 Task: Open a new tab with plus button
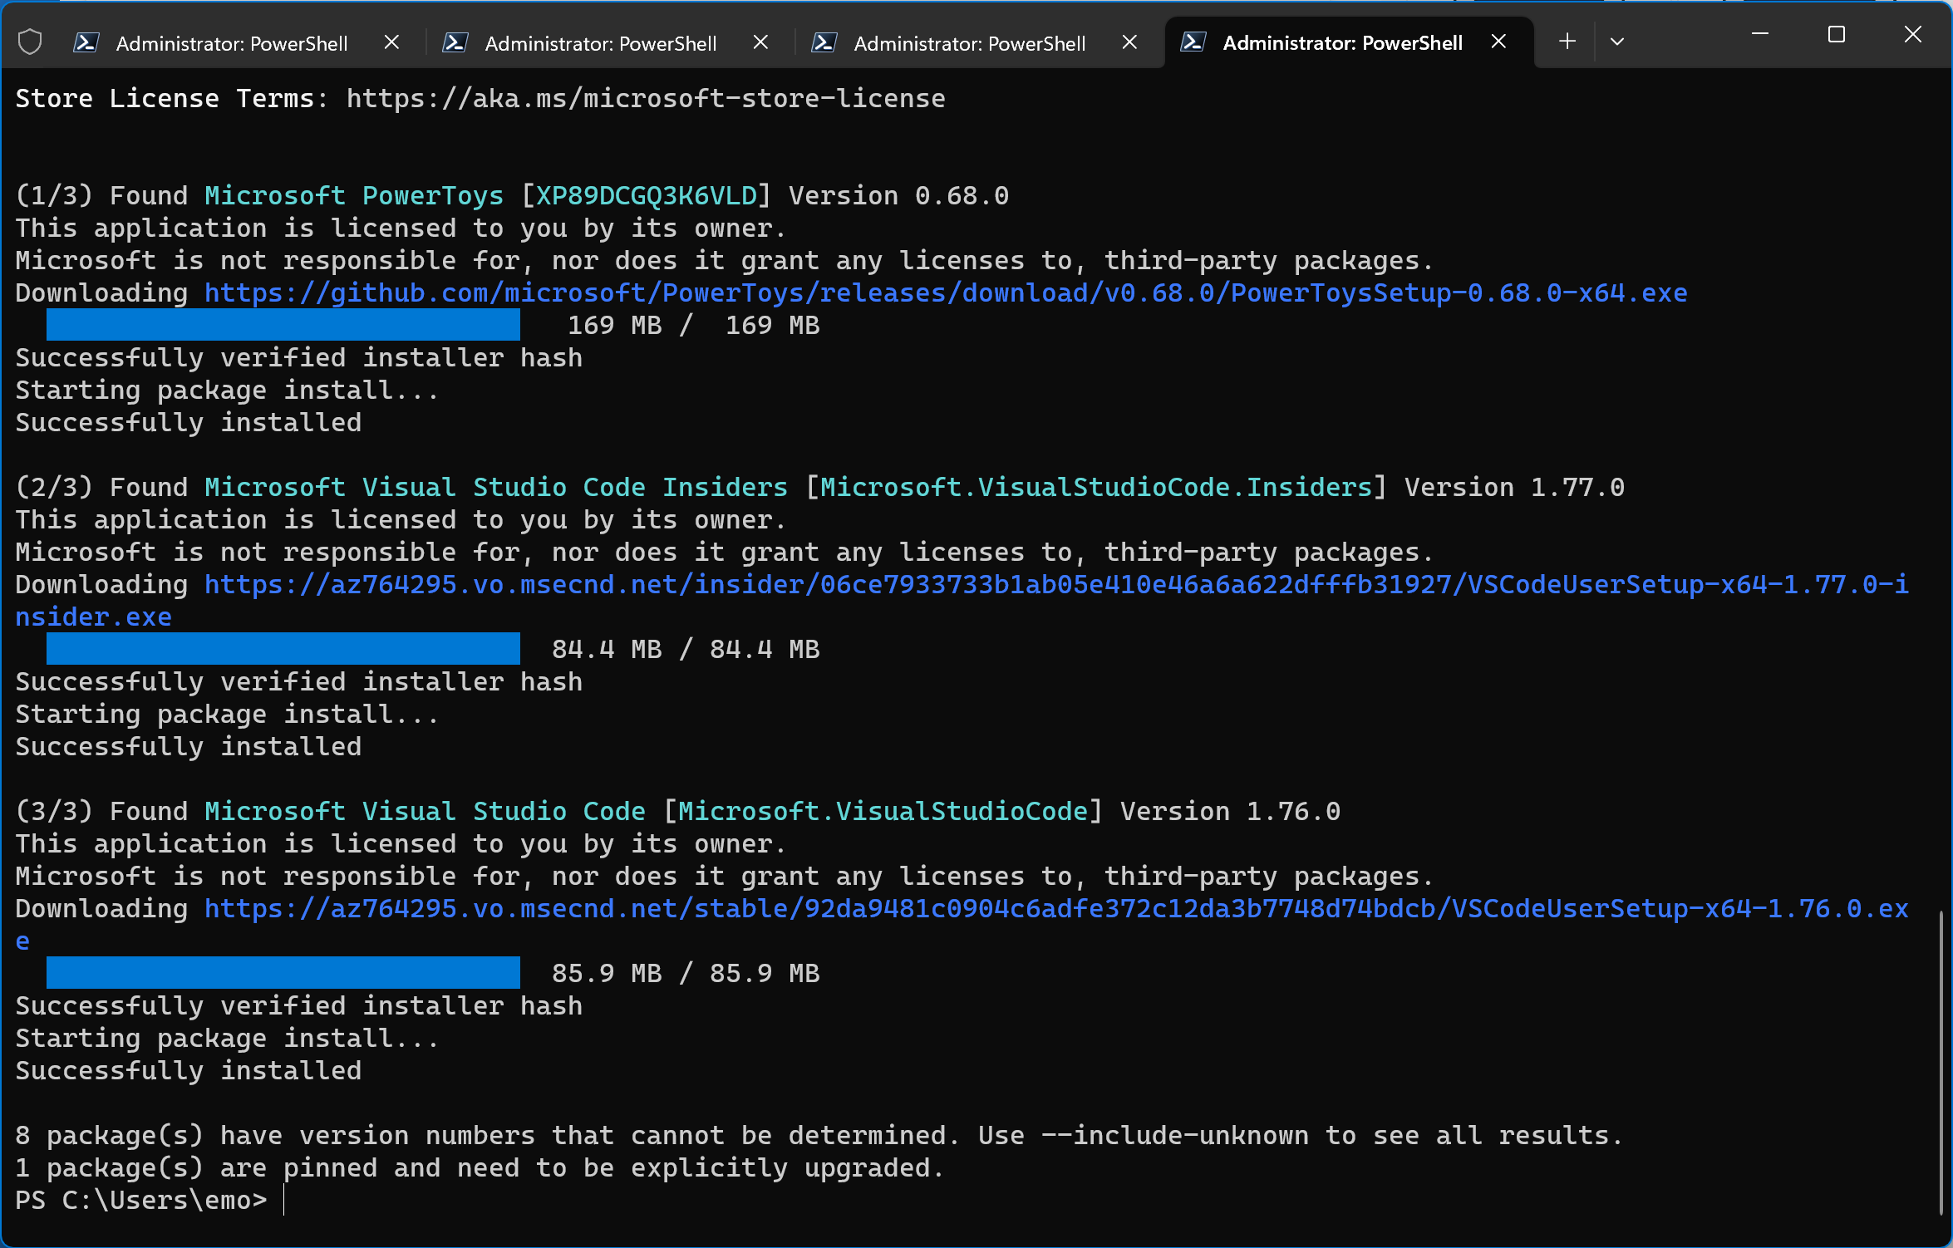1567,41
